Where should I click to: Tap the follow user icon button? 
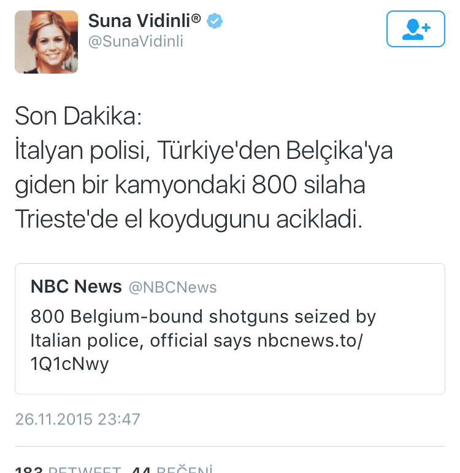tap(415, 29)
